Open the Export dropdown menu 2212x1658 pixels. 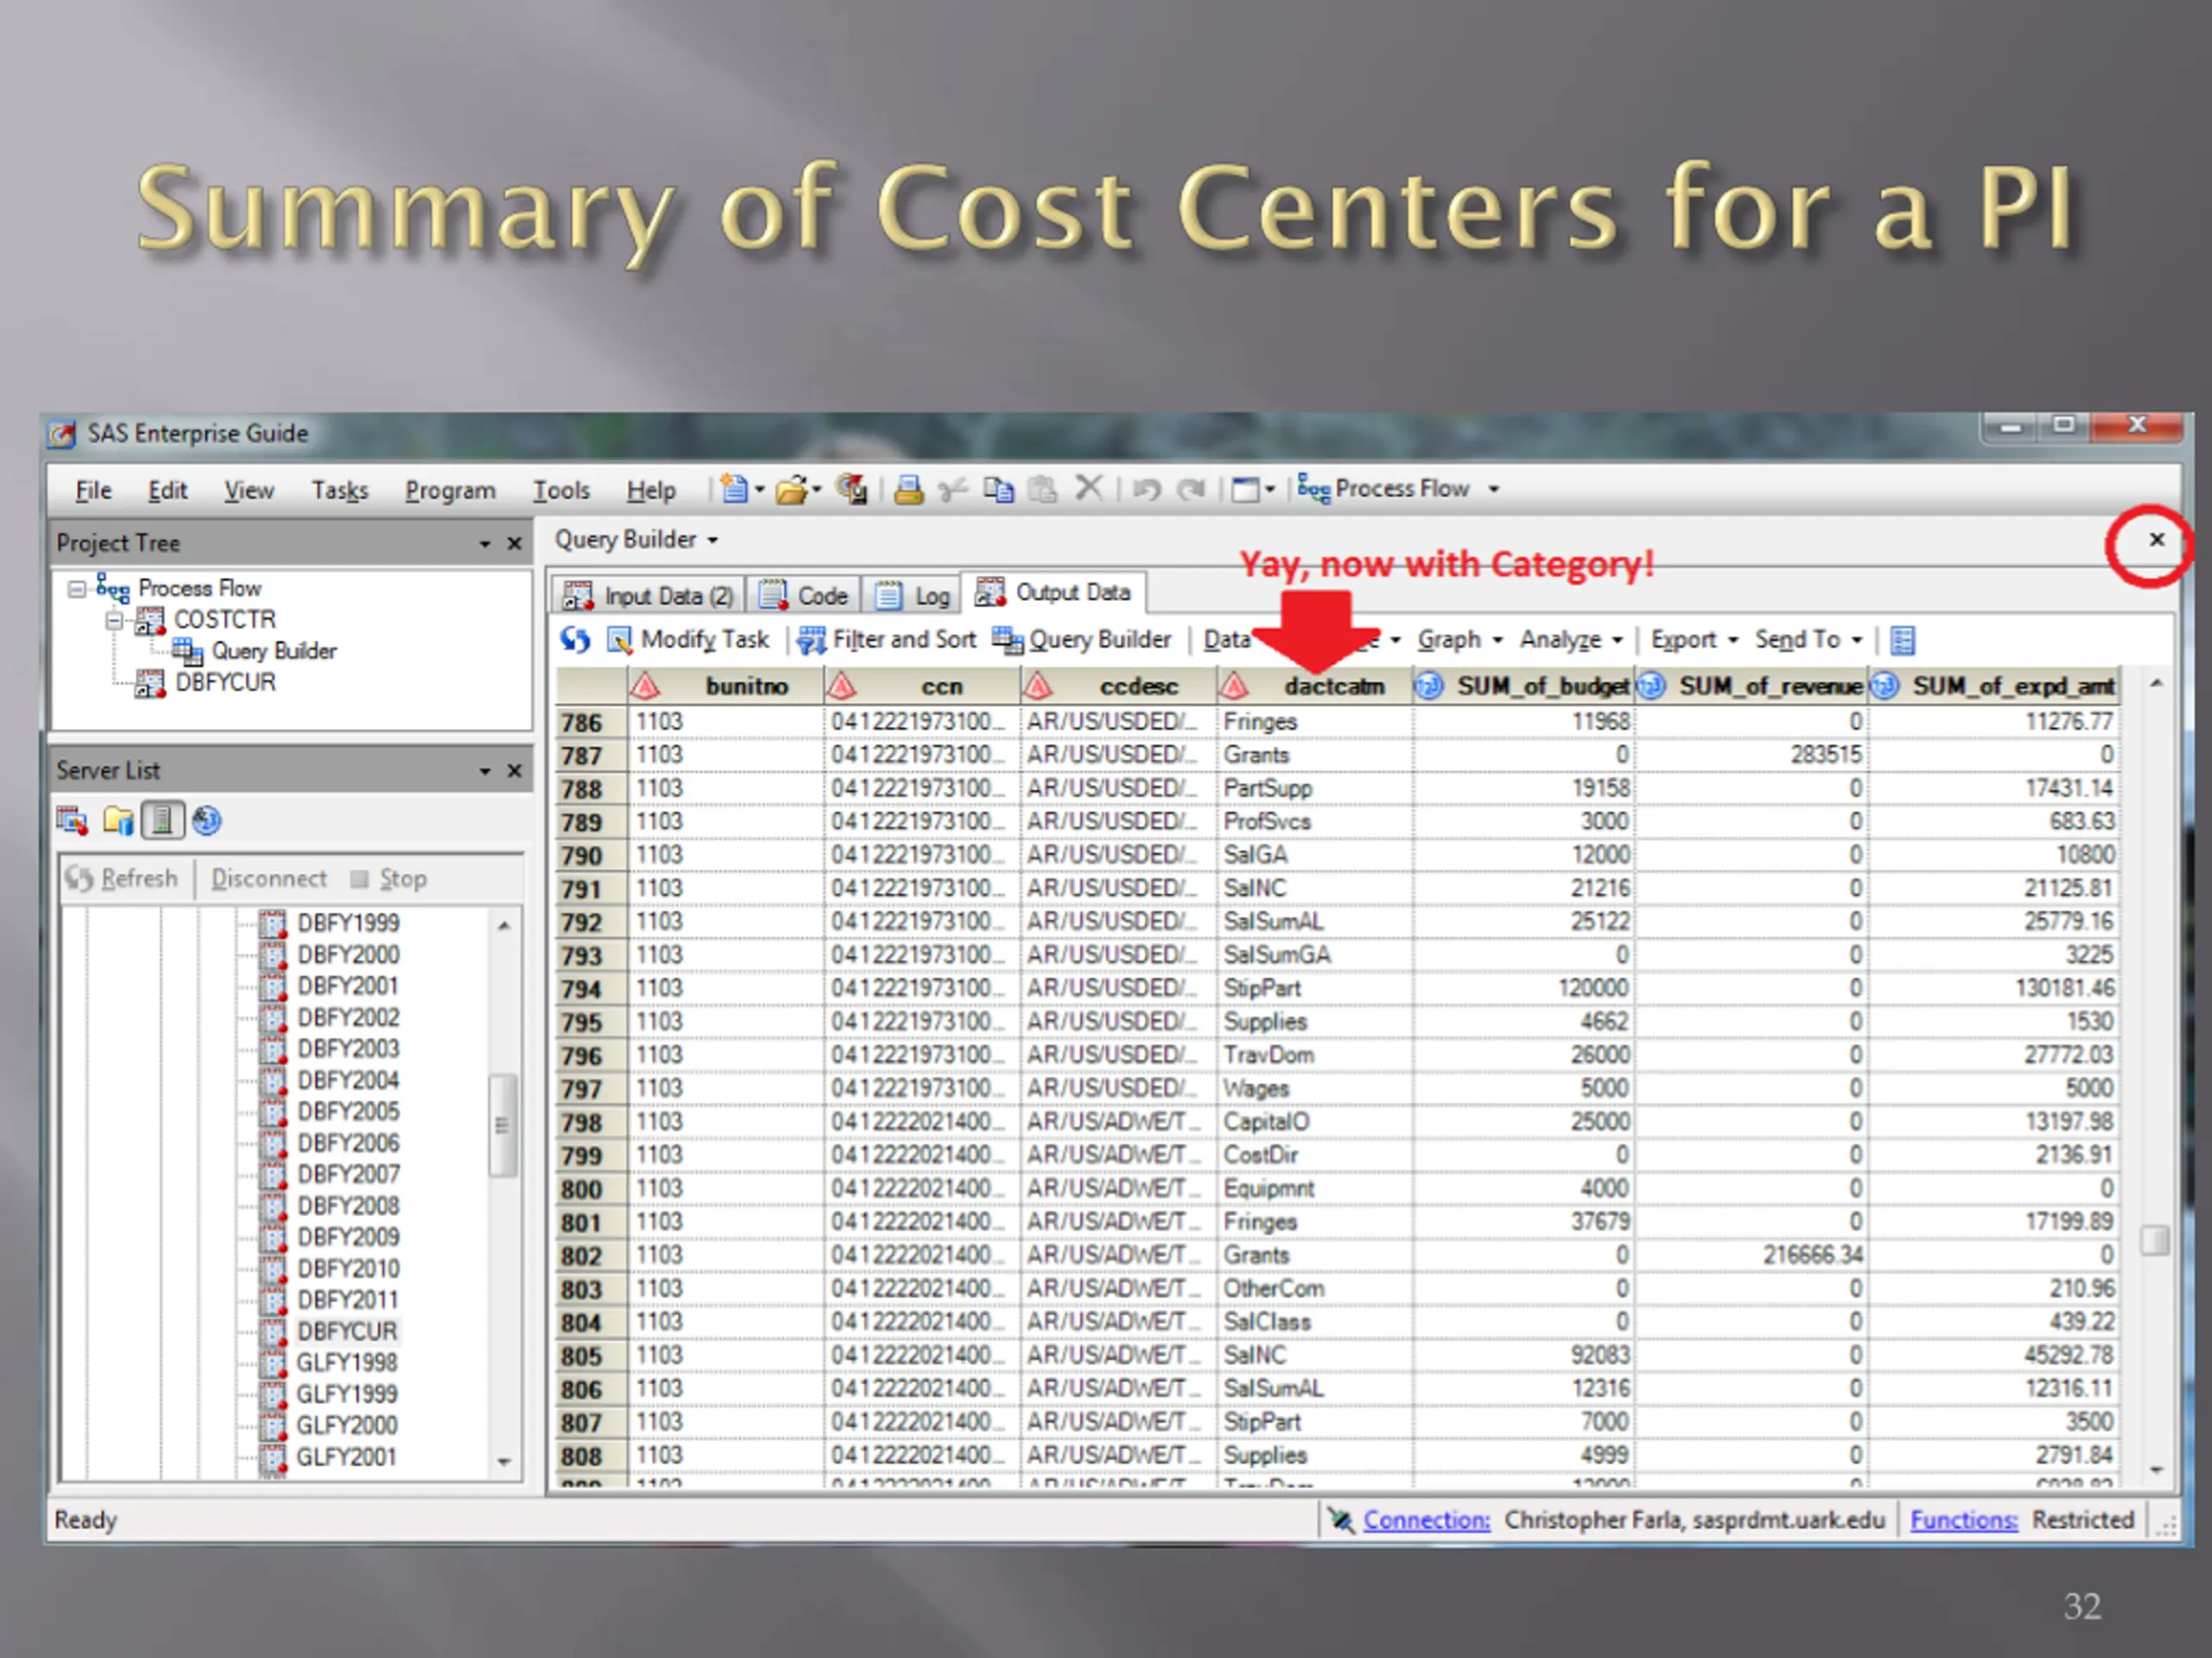coord(1694,640)
